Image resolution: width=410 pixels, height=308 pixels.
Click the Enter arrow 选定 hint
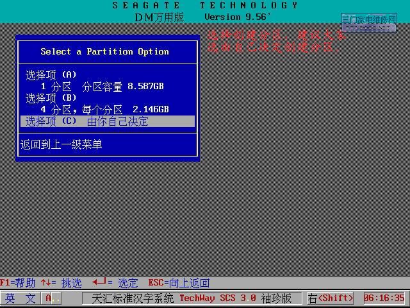(115, 283)
